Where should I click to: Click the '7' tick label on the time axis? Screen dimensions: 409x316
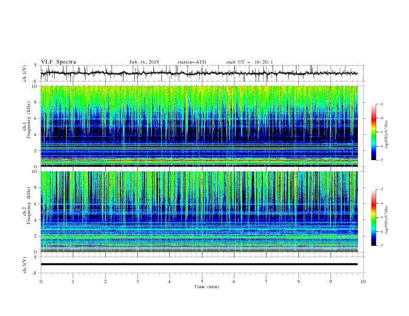266,281
